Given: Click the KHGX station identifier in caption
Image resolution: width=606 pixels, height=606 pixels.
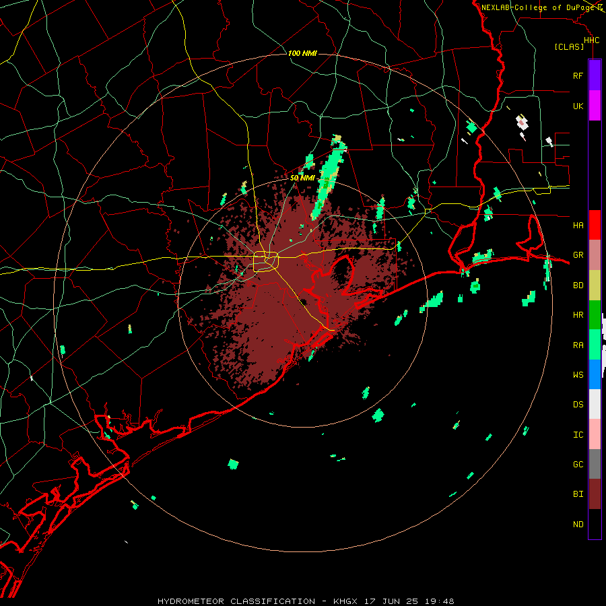Looking at the screenshot, I should 345,601.
